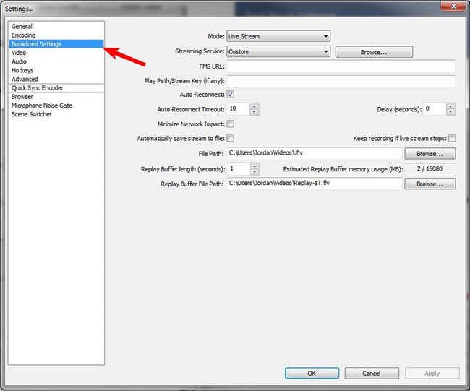Select Microphone Noise Gate in the list
Image resolution: width=470 pixels, height=391 pixels.
tap(42, 106)
